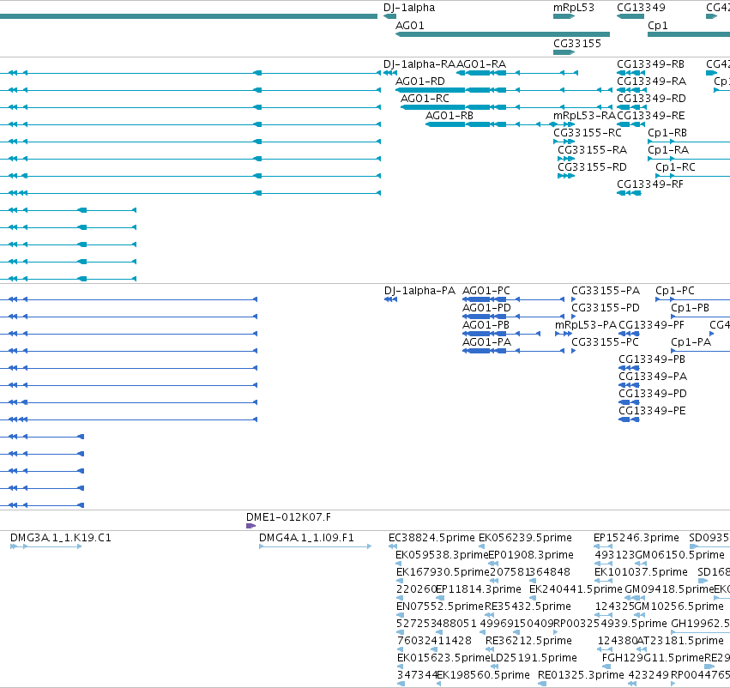The height and width of the screenshot is (688, 730).
Task: Click the EK056239.5prime EST label
Action: 525,538
